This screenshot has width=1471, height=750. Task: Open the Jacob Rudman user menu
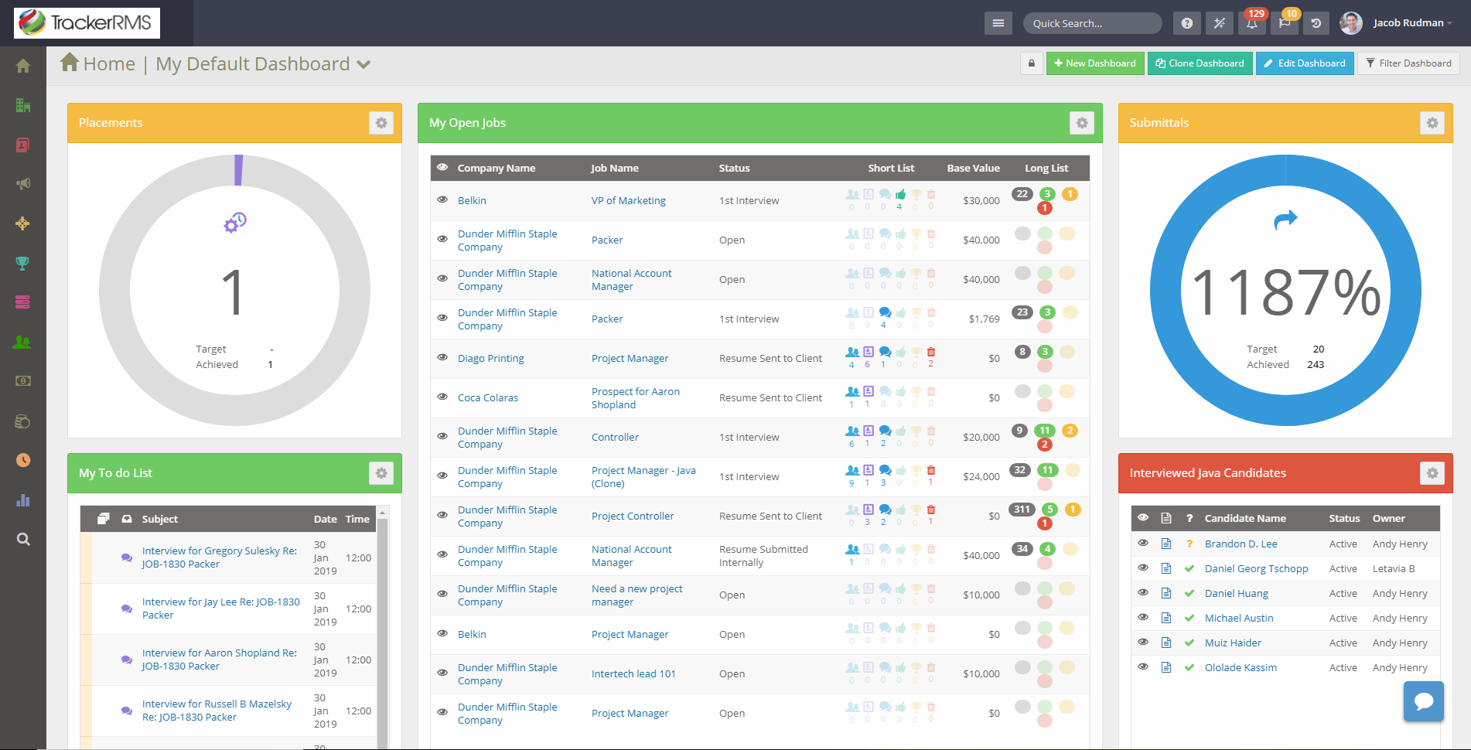click(x=1412, y=23)
